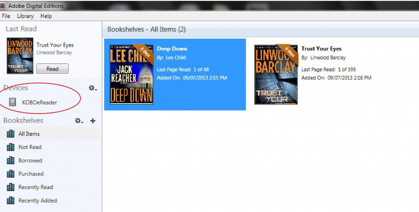Viewport: 419px width, 212px height.
Task: Click the 'By: Linwood Barclay' author text
Action: (x=323, y=57)
